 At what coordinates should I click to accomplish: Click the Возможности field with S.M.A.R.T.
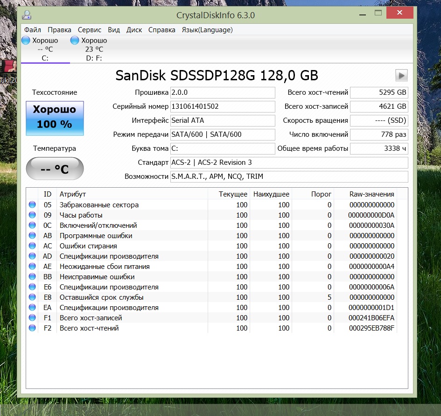[x=289, y=176]
